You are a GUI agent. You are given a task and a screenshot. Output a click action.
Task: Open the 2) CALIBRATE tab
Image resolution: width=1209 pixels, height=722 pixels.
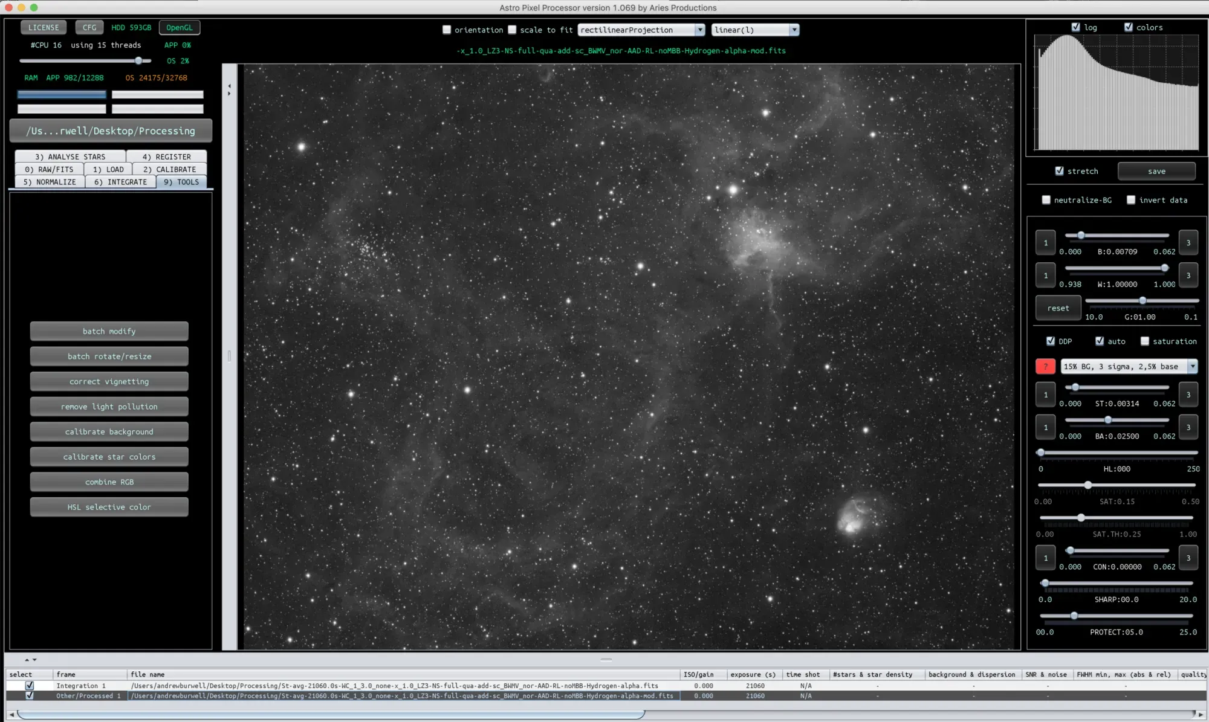point(169,169)
